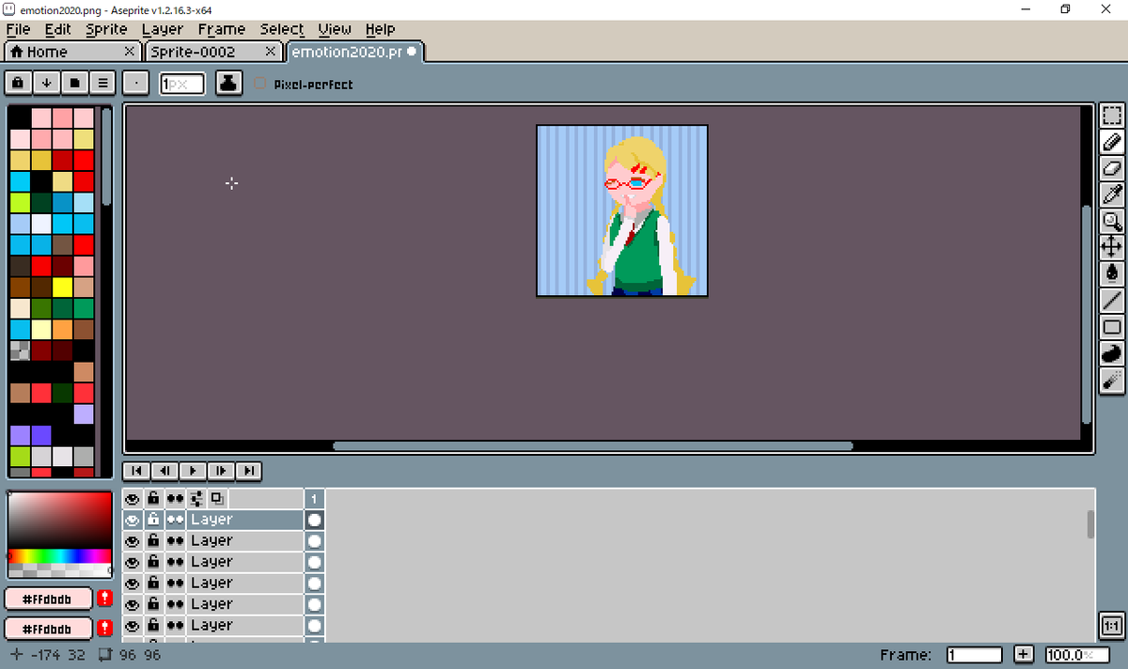The width and height of the screenshot is (1128, 669).
Task: Open the File menu
Action: 18,29
